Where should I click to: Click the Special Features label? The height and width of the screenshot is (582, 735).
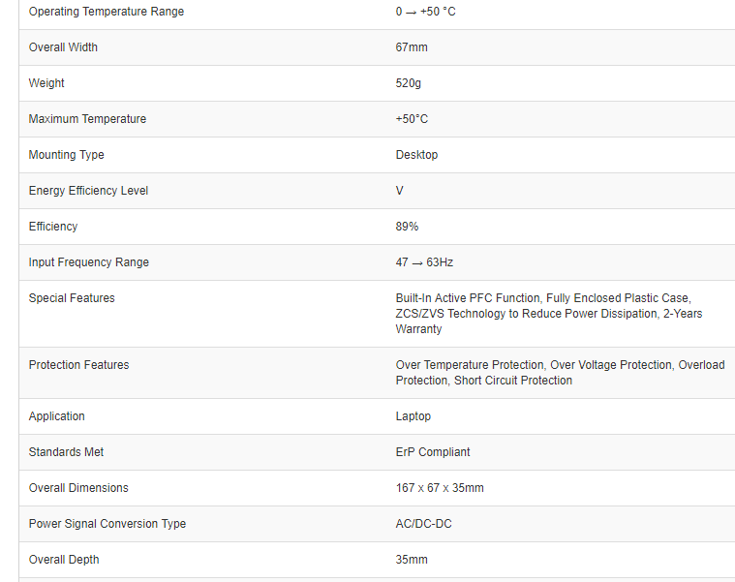coord(72,298)
